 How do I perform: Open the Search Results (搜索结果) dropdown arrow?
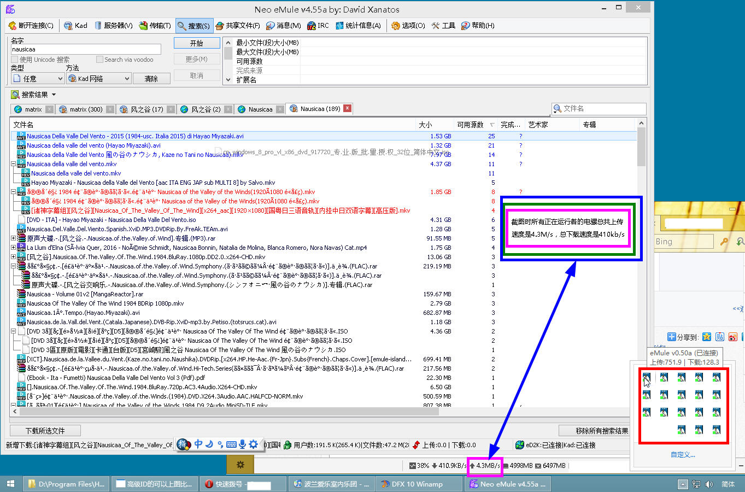click(54, 95)
